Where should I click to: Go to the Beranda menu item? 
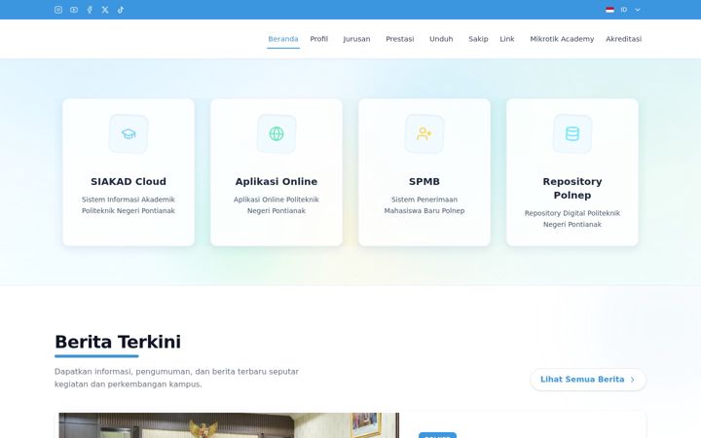[283, 39]
